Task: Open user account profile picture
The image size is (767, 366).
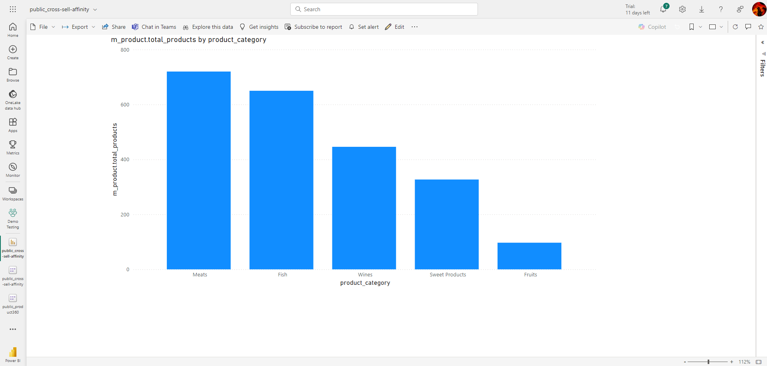Action: pyautogui.click(x=759, y=9)
